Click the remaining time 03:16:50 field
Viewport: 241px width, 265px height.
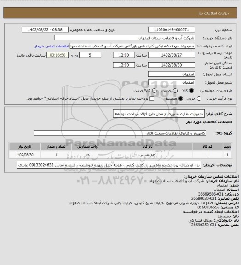pos(57,55)
